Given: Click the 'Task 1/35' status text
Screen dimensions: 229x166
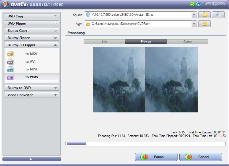Looking at the screenshot, I should [178, 132].
